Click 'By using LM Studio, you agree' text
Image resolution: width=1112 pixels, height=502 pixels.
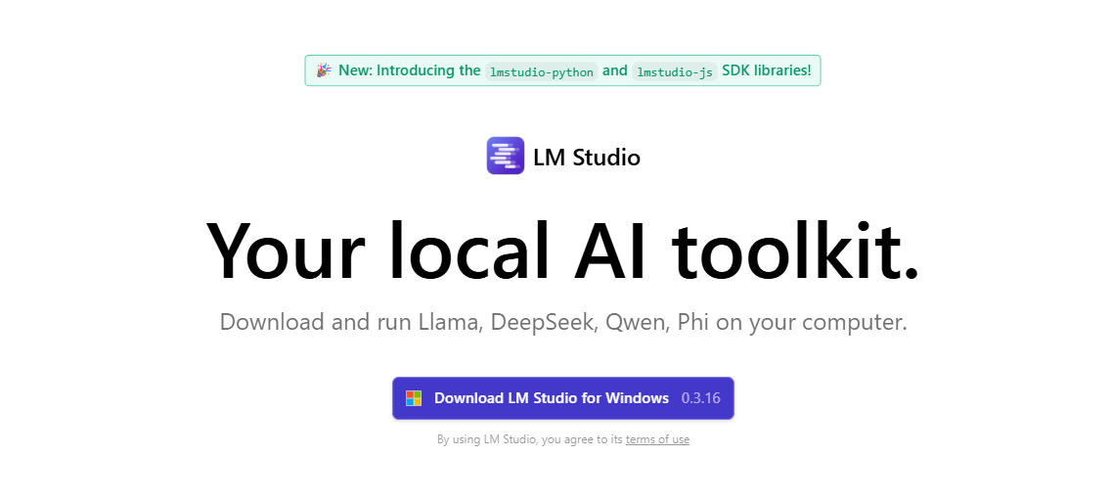[x=530, y=439]
